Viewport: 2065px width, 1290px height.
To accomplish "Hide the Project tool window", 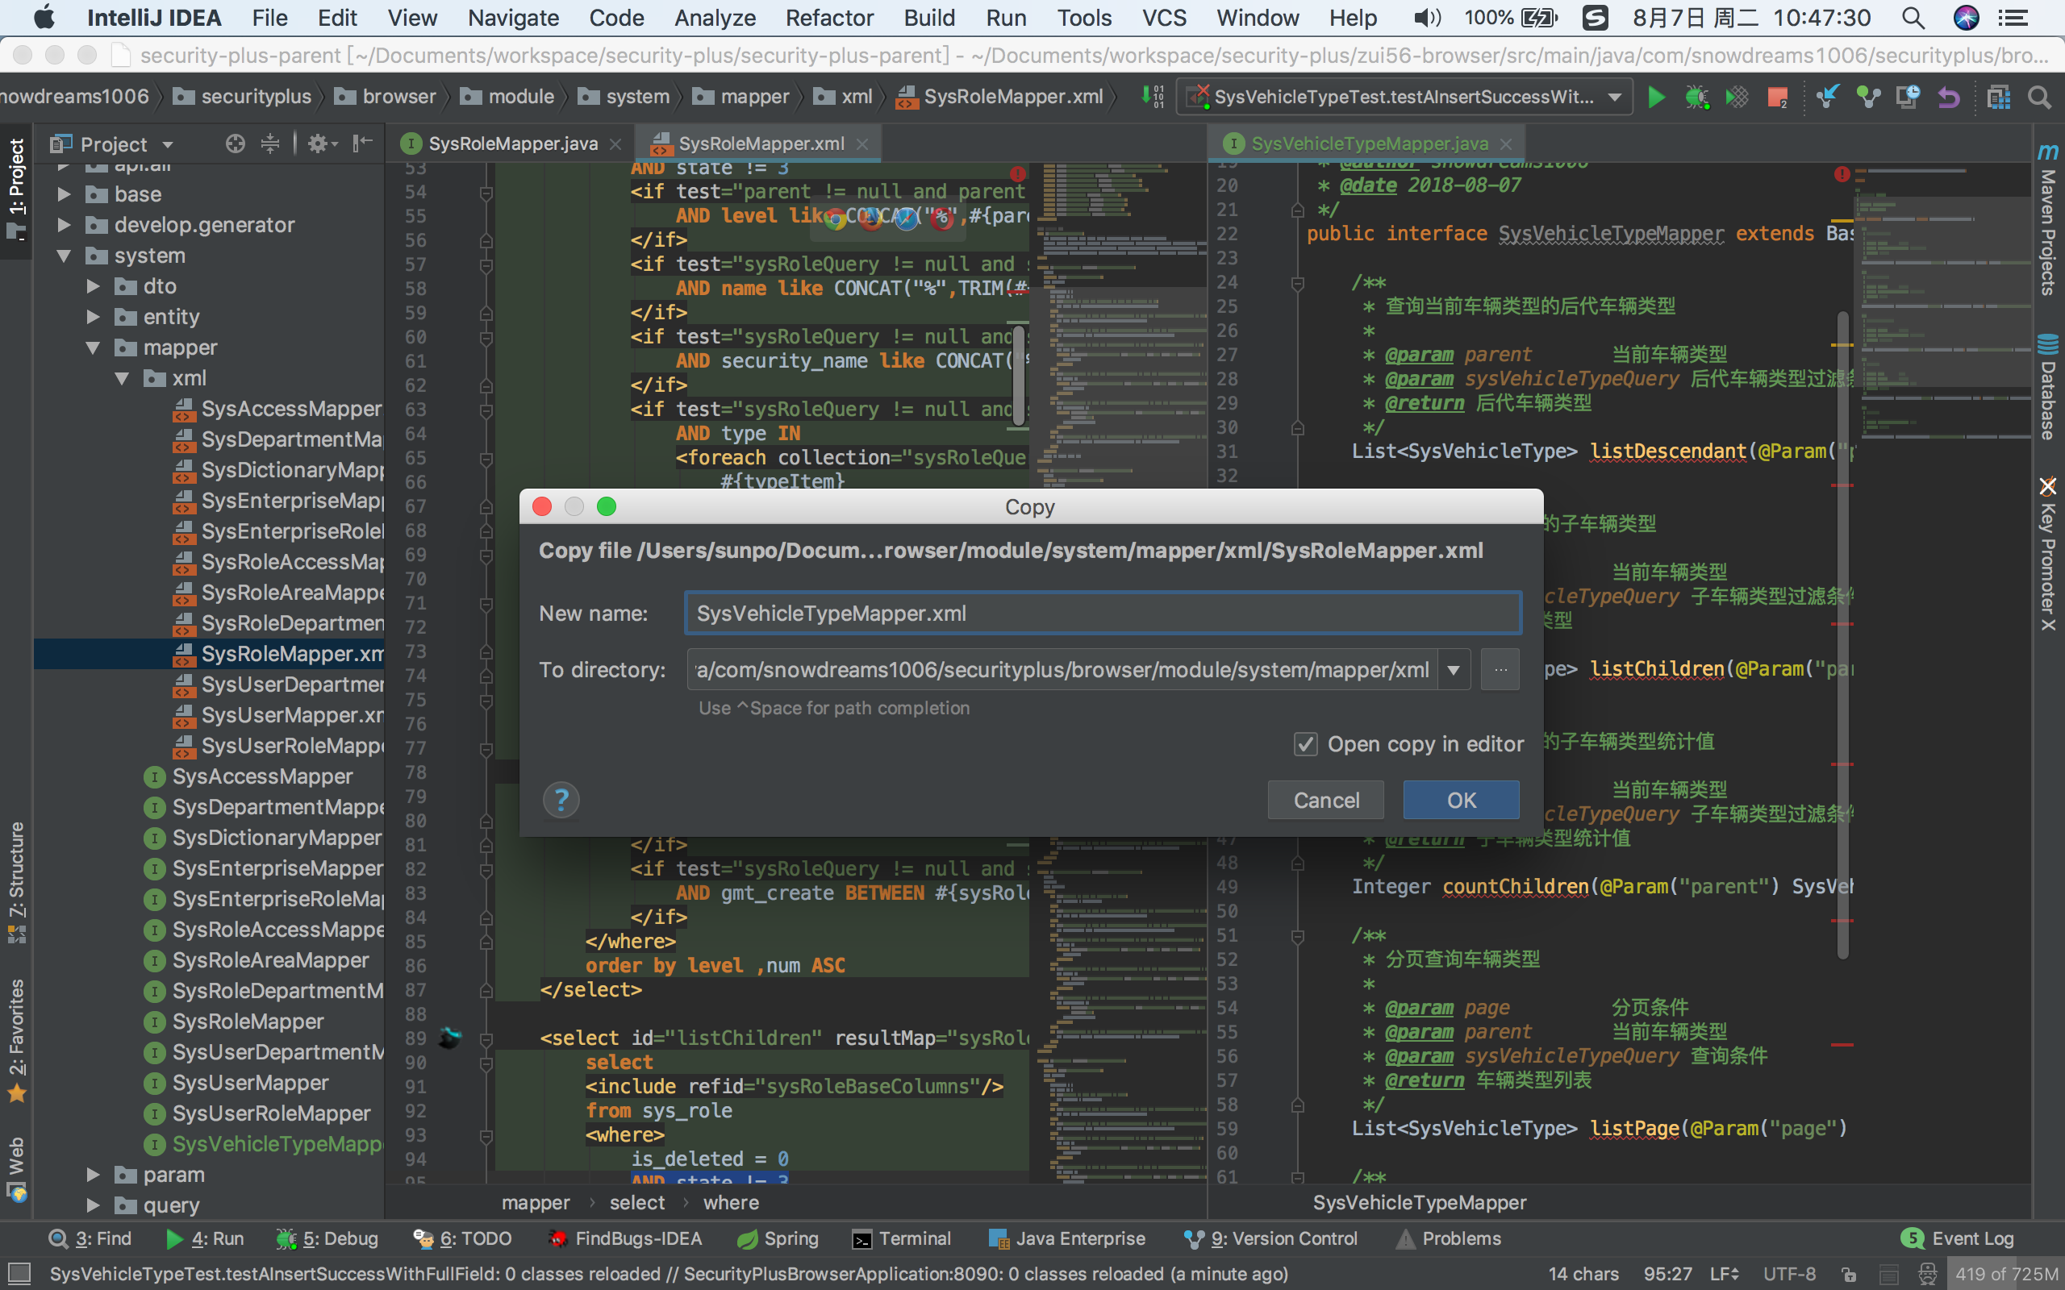I will coord(363,144).
